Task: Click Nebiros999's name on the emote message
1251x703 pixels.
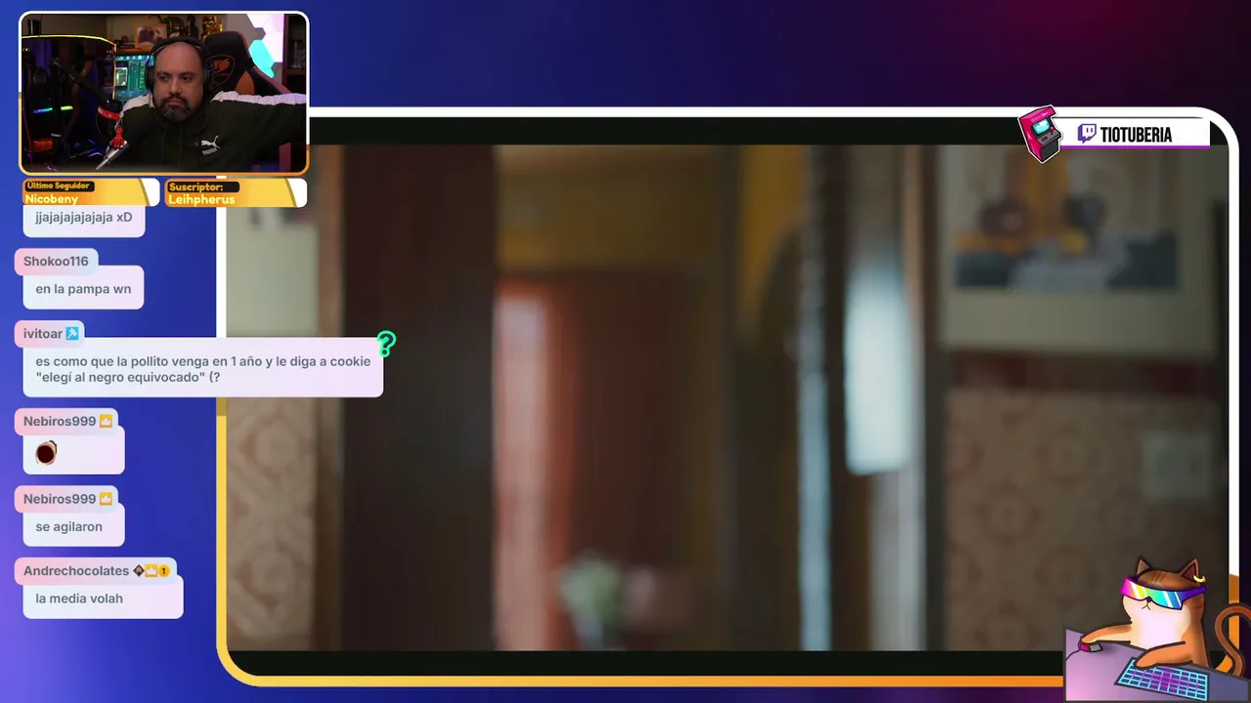Action: pos(60,421)
